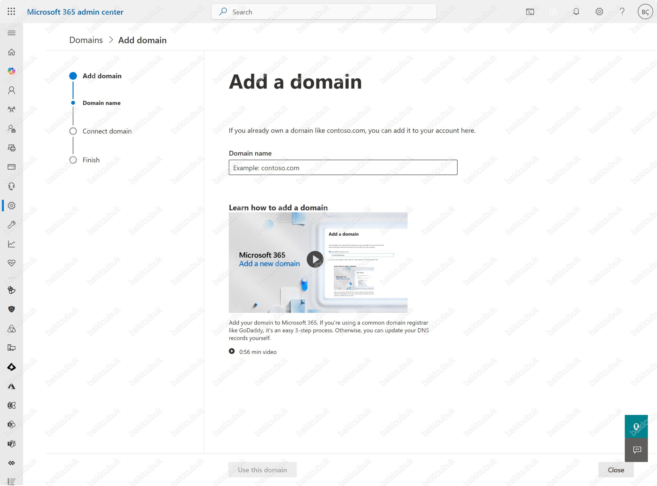
Task: Open Users section icon
Action: (12, 90)
